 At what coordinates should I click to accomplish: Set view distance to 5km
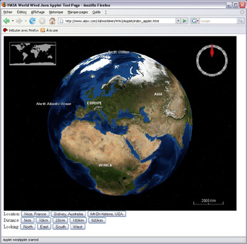(27, 221)
